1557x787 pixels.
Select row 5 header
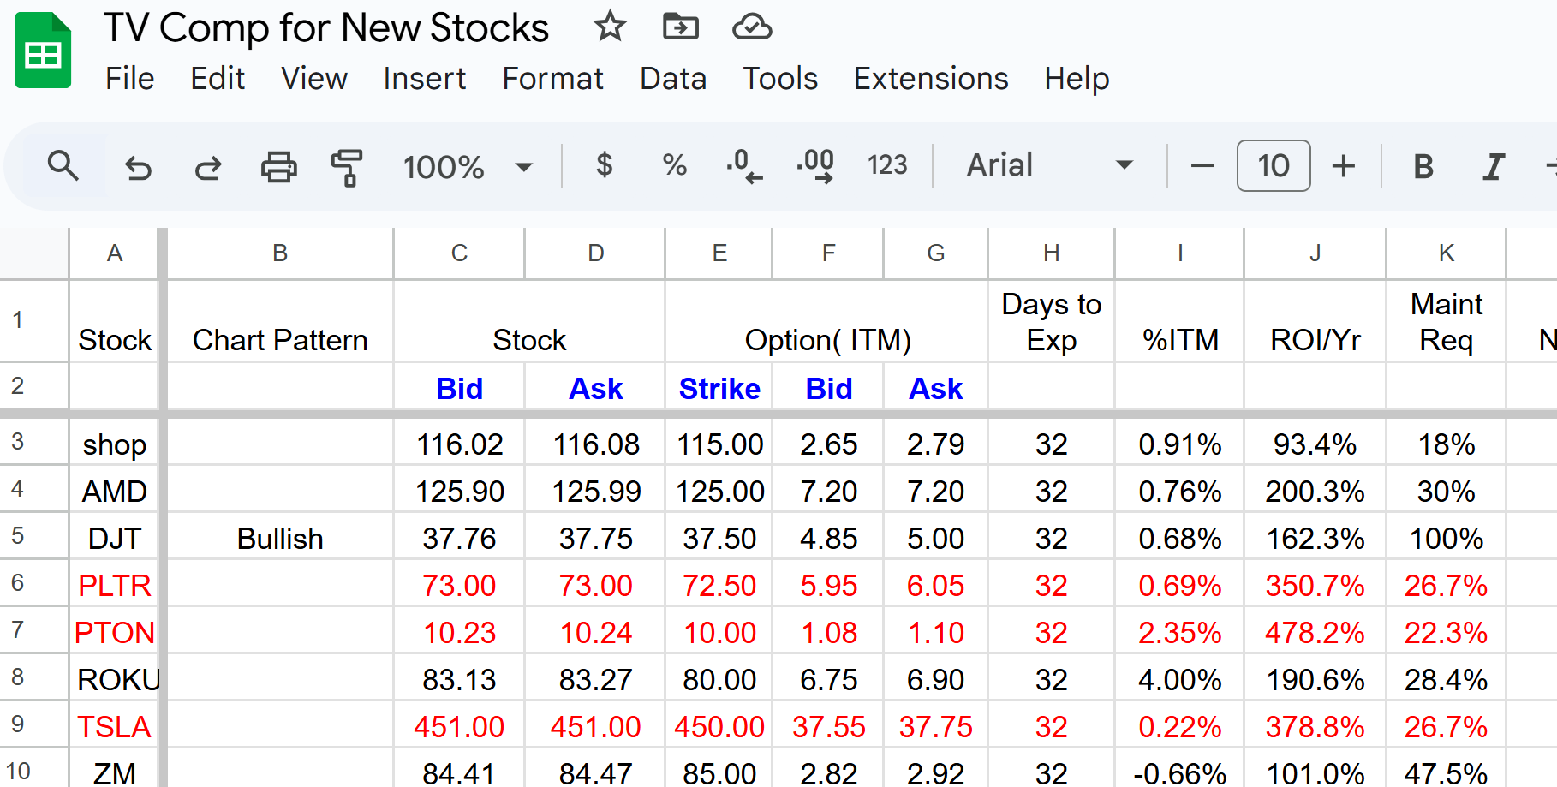[x=33, y=536]
